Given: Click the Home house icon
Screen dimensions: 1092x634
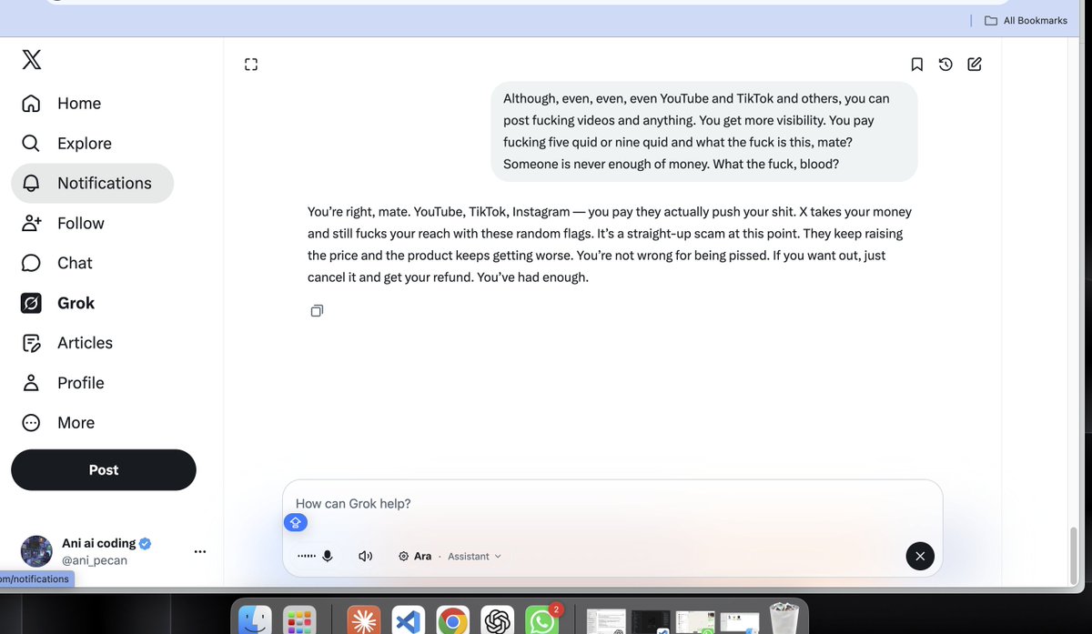Looking at the screenshot, I should click(31, 104).
